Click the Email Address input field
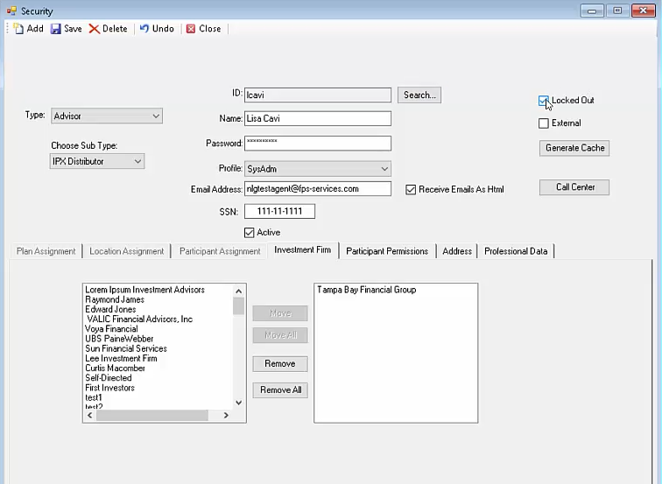662x484 pixels. tap(318, 189)
